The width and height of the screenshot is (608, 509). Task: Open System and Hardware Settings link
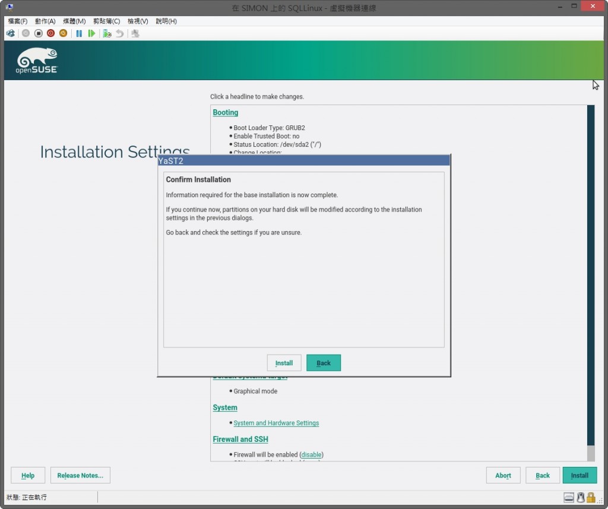(x=276, y=423)
